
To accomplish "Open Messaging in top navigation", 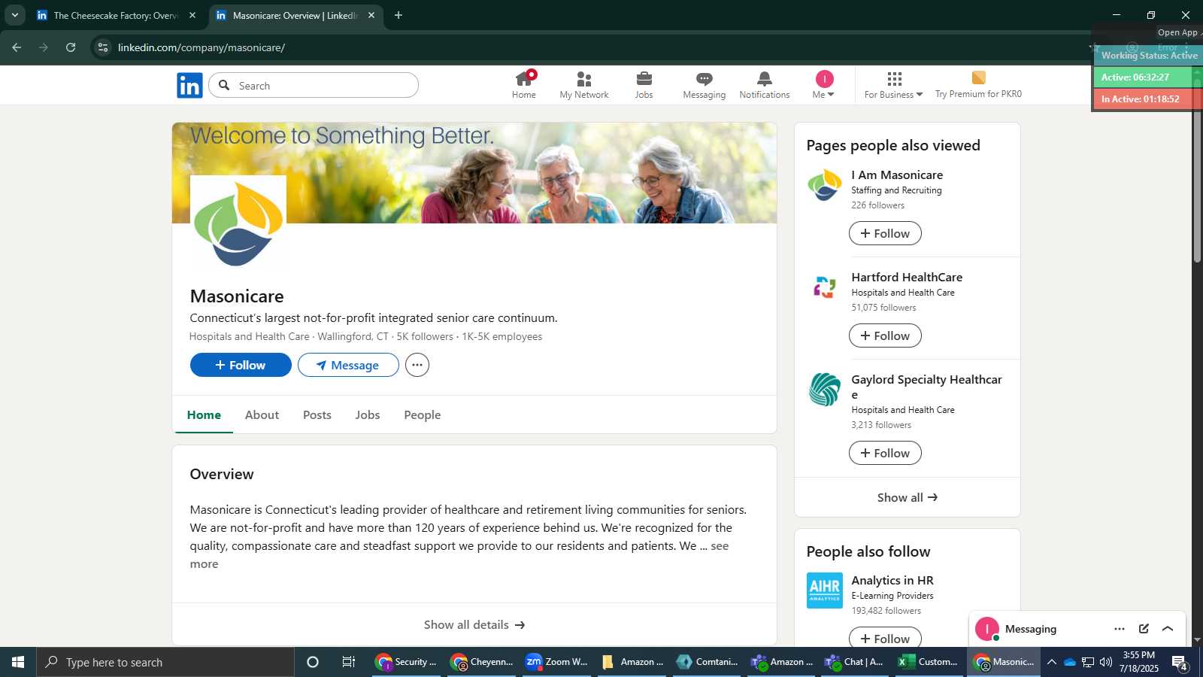I will [x=705, y=85].
